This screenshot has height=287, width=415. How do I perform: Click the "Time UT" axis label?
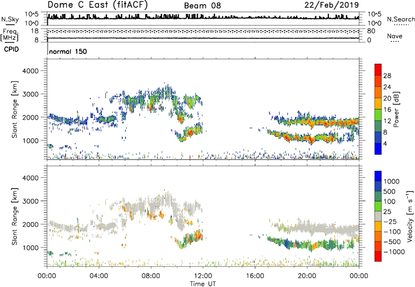203,284
